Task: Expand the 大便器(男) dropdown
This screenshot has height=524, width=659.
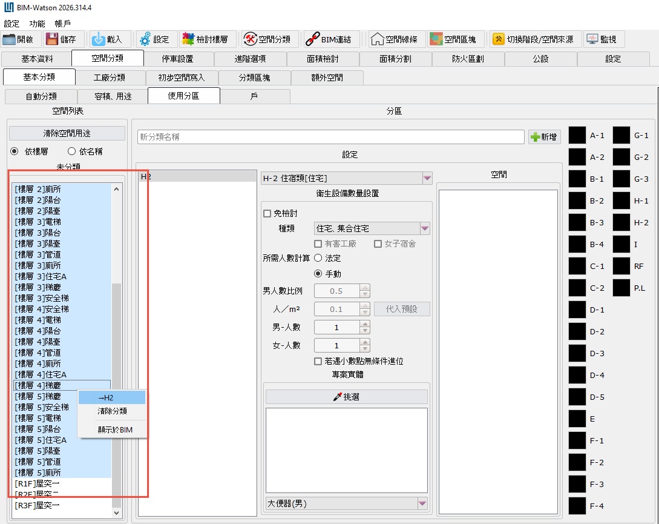Action: (x=422, y=503)
